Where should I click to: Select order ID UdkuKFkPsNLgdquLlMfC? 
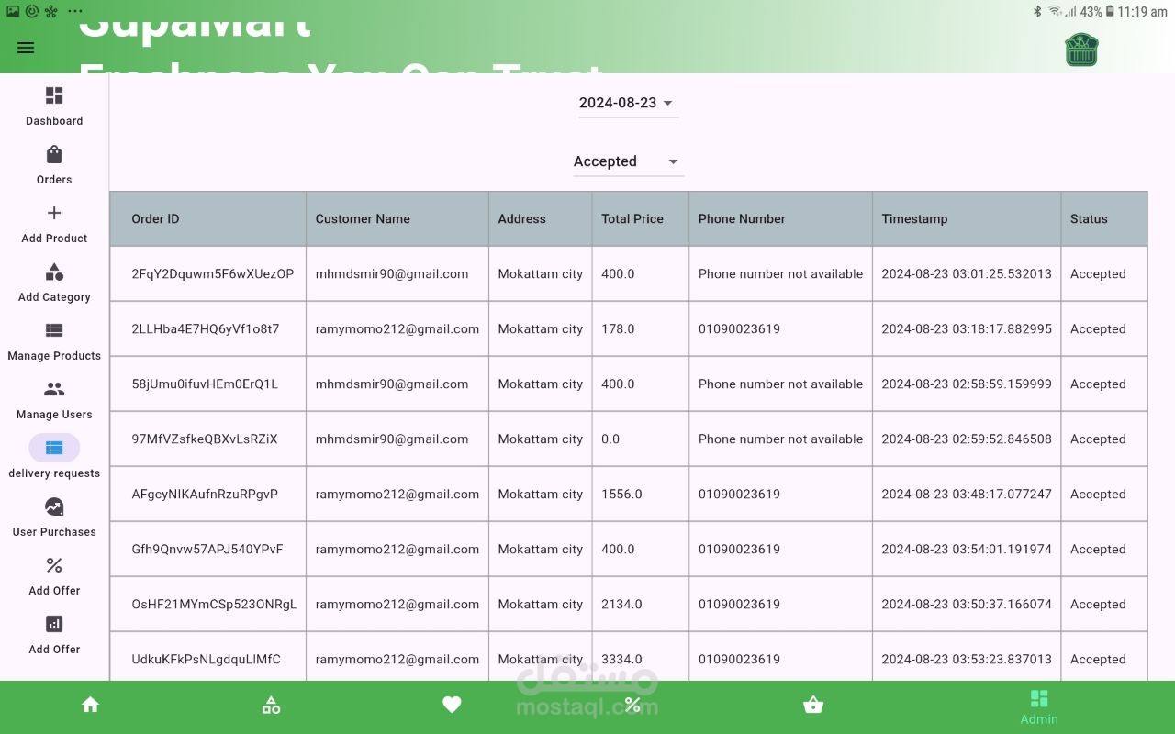point(207,659)
